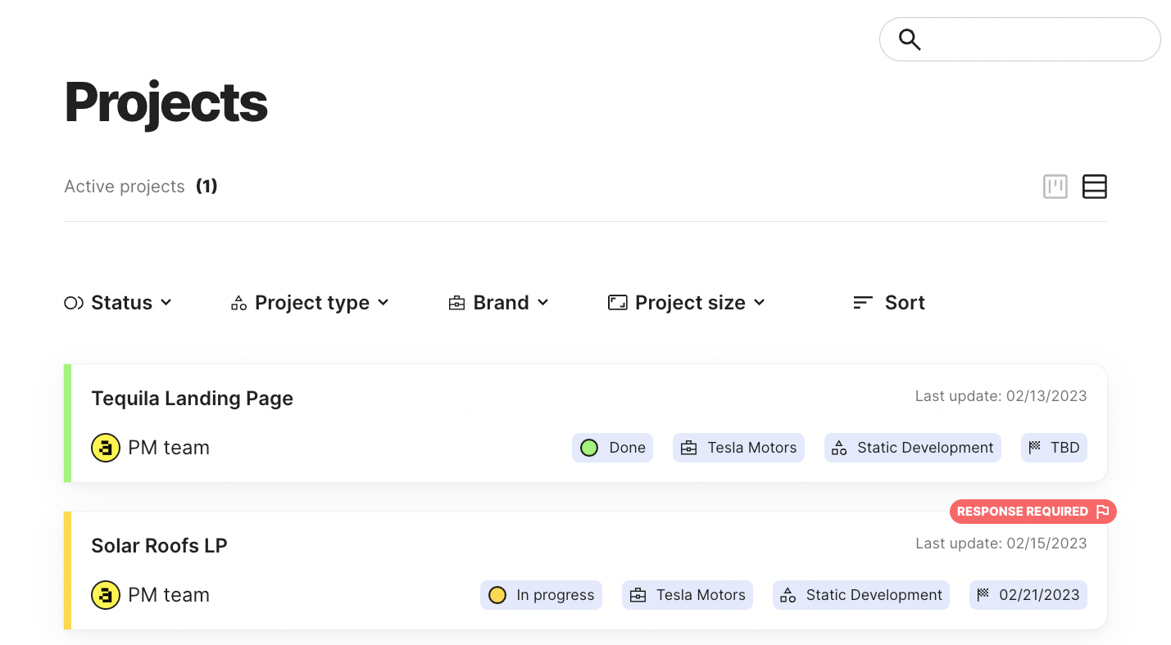Screen dimensions: 1171x645
Task: Click 'Last update: 02/15/2023' text
Action: [x=1001, y=544]
